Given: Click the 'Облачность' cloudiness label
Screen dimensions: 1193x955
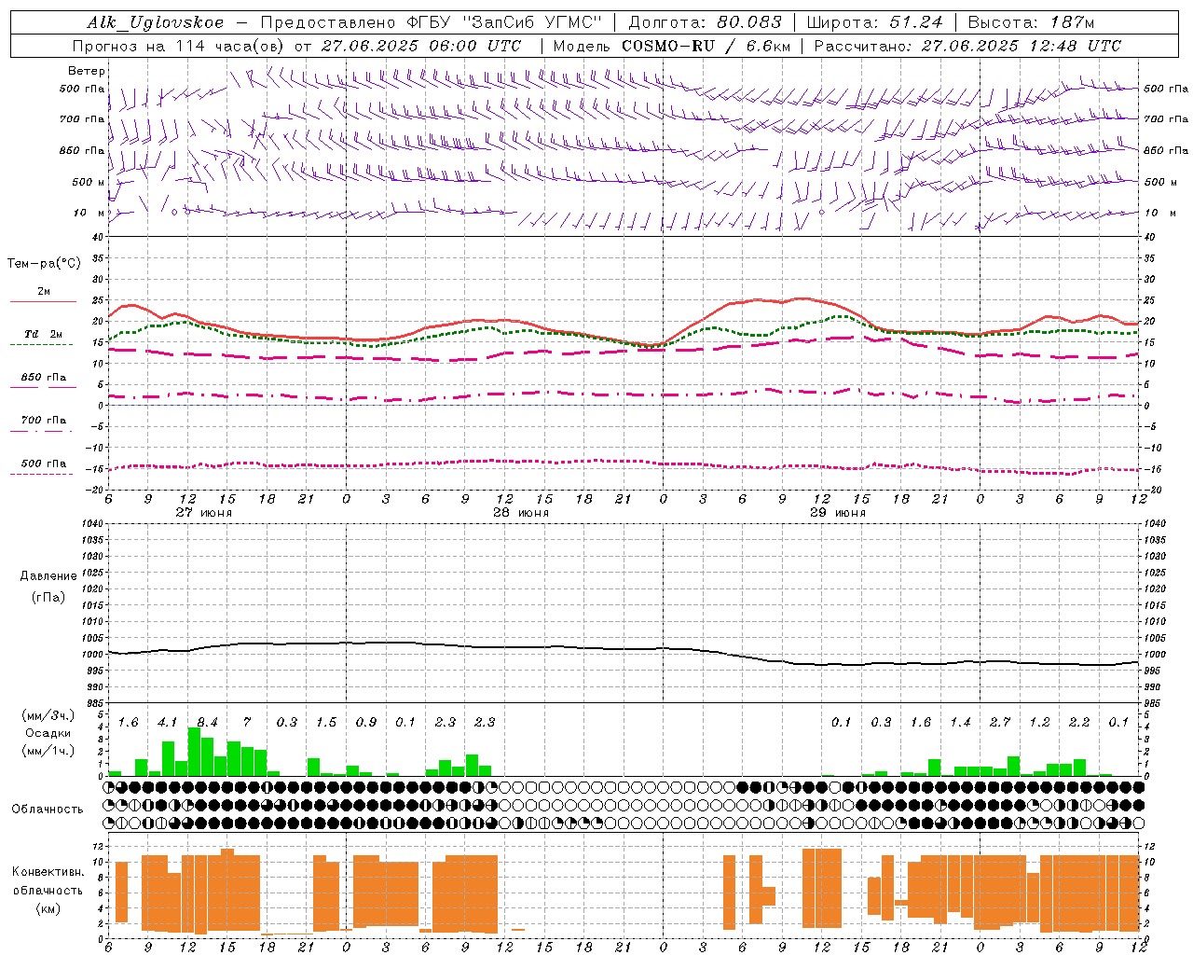Looking at the screenshot, I should 48,810.
